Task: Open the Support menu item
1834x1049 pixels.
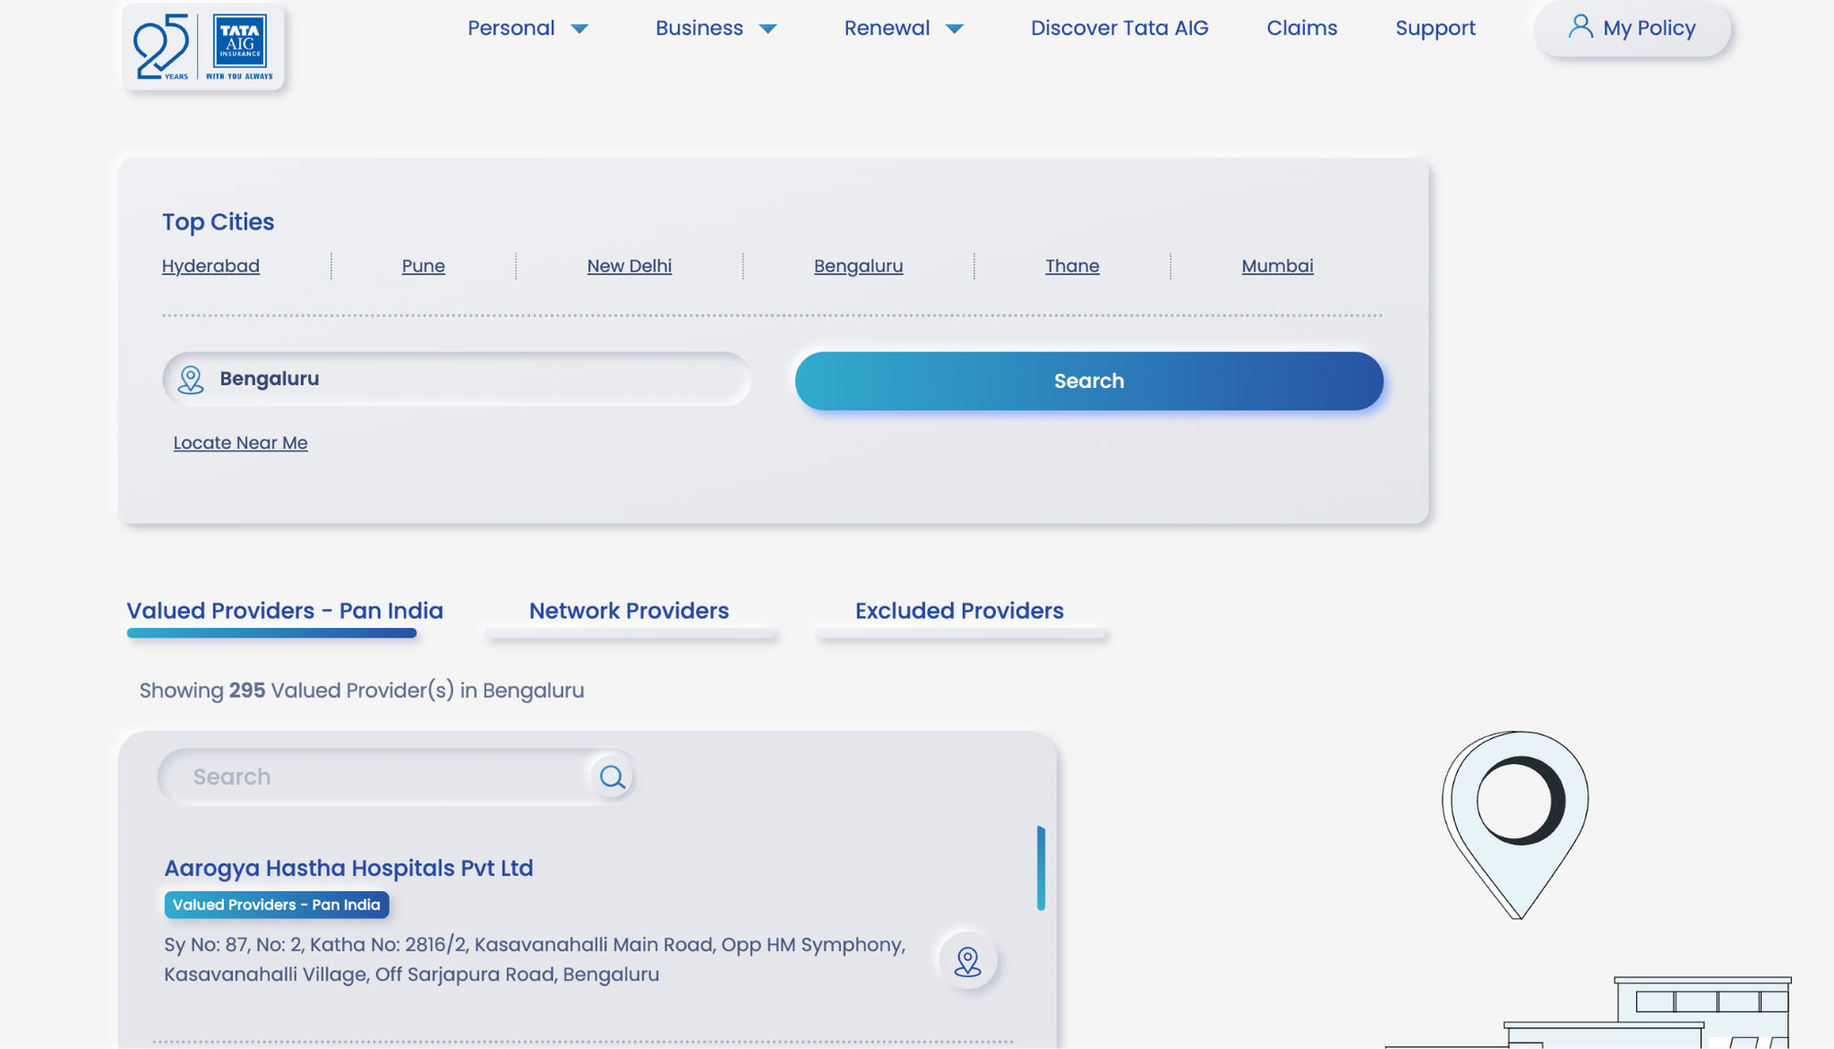Action: point(1436,28)
